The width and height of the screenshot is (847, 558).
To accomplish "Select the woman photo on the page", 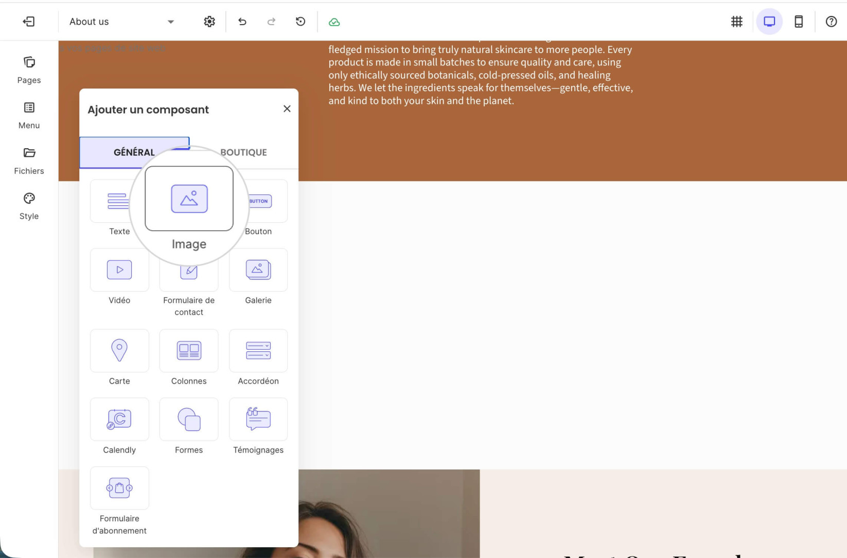I will [389, 514].
